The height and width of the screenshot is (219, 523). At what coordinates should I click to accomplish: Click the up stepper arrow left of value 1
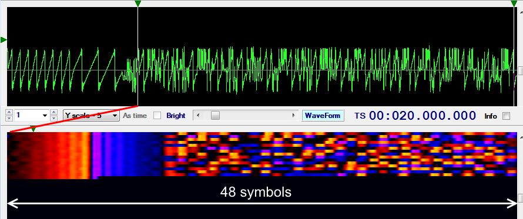pos(9,113)
